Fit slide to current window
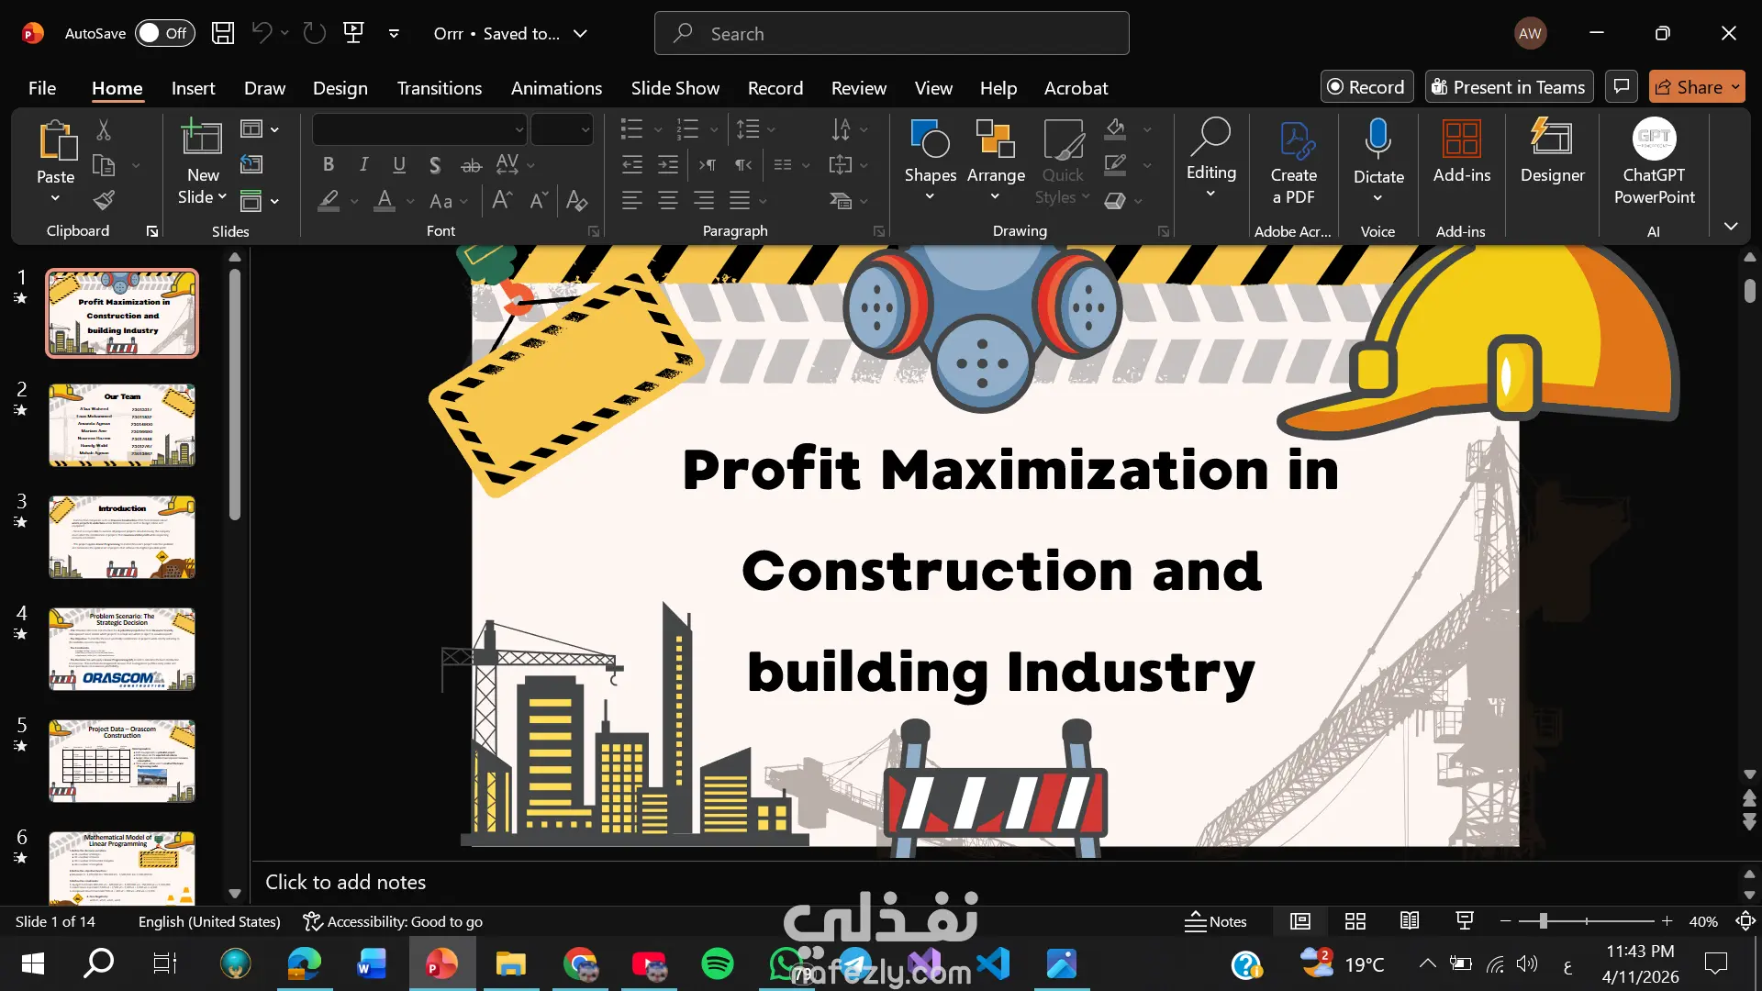Screen dimensions: 1762x991 (1745, 921)
